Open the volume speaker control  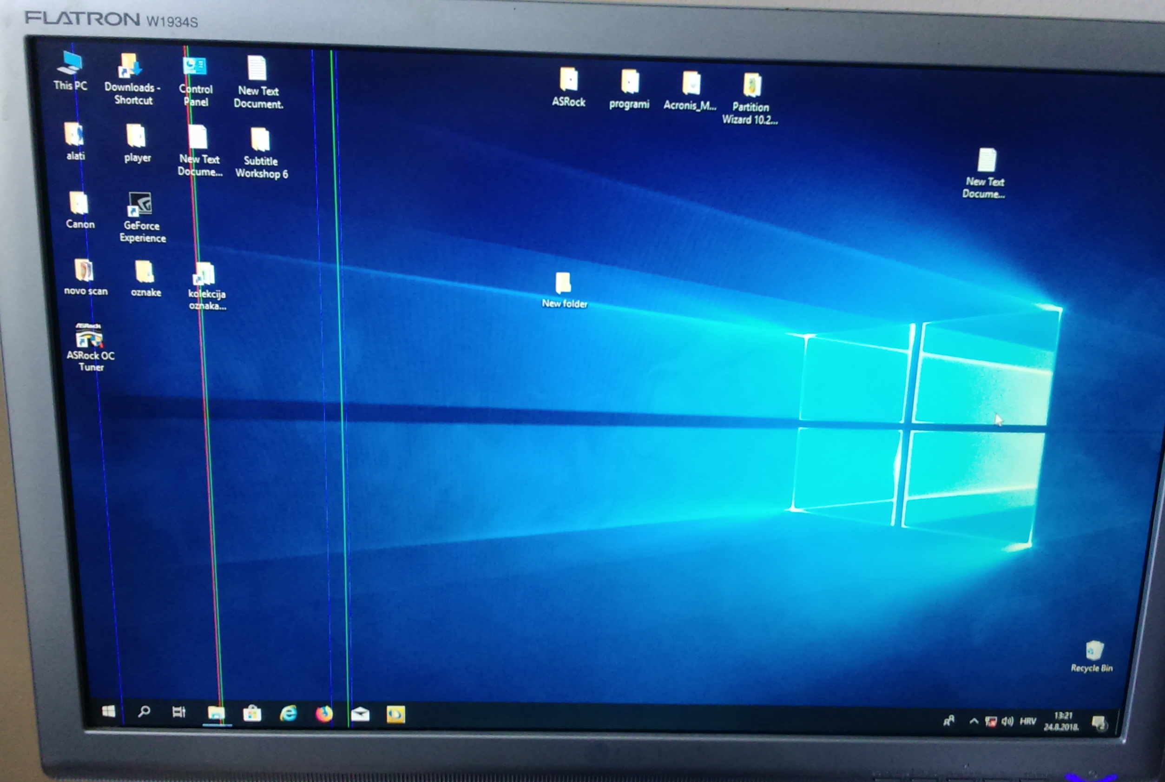tap(1007, 722)
